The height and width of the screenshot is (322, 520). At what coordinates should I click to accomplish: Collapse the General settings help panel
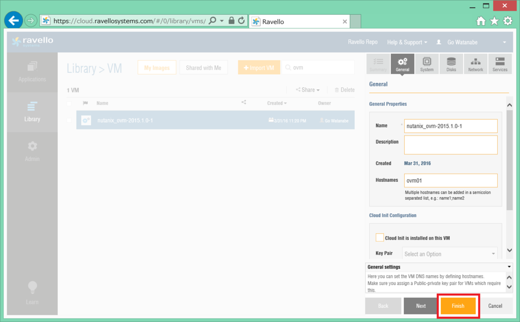pos(509,267)
